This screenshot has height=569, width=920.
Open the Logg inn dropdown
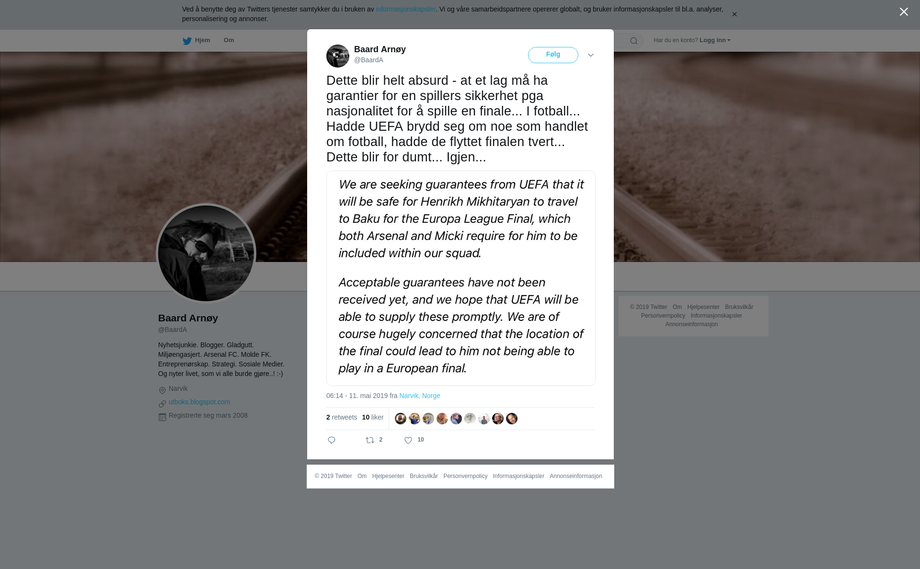click(x=714, y=40)
